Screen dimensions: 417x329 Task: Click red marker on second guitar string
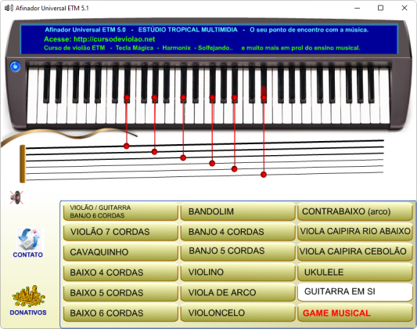154,152
